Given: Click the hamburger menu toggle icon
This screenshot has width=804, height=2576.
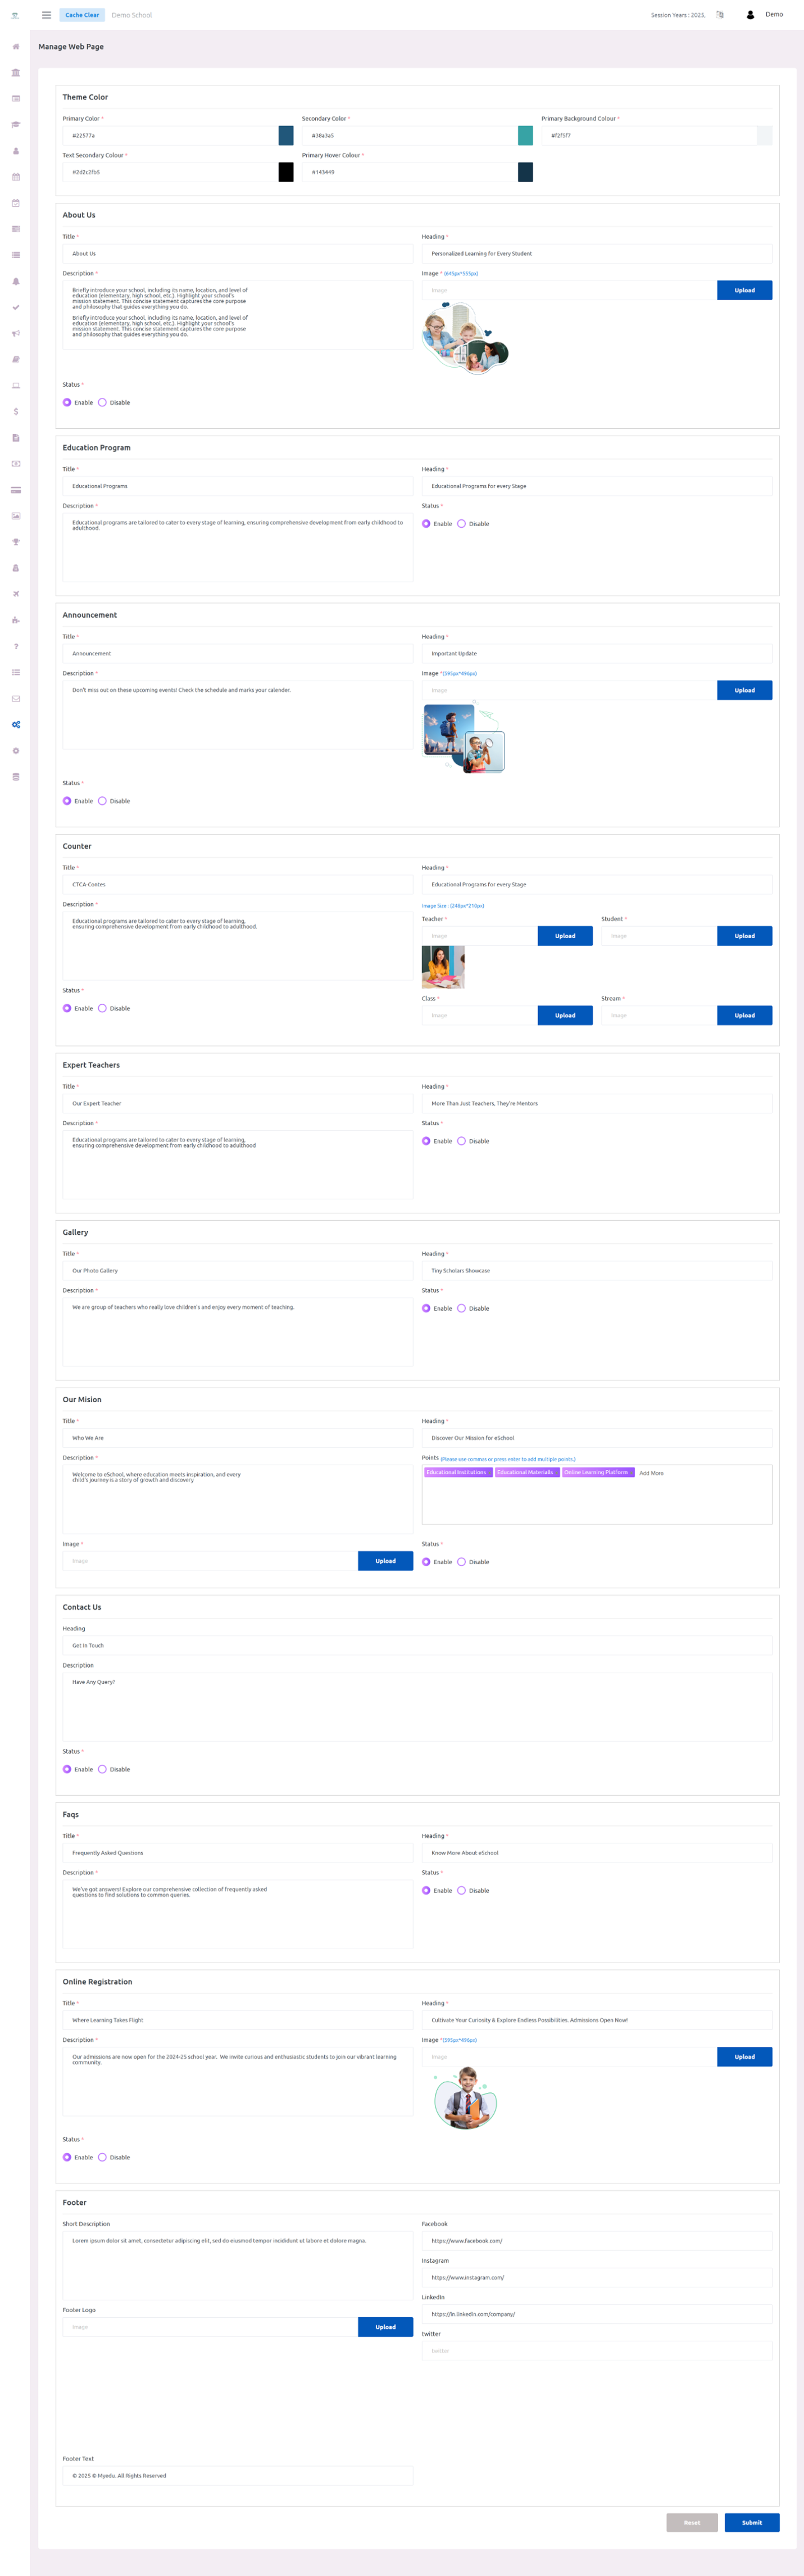Looking at the screenshot, I should [46, 15].
